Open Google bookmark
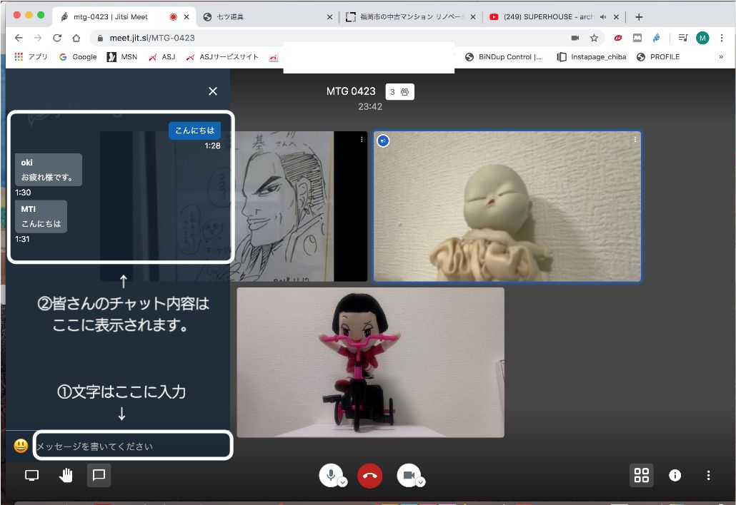This screenshot has height=505, width=736. pos(78,56)
